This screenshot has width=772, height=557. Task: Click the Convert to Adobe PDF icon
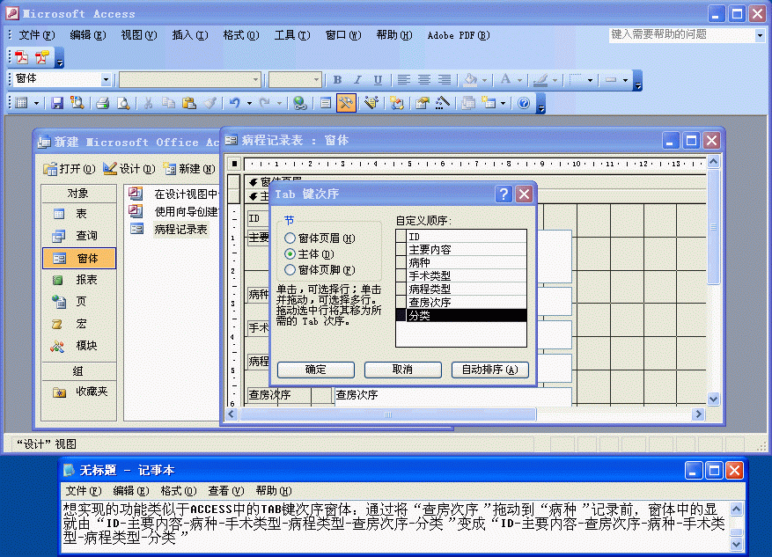[x=21, y=57]
